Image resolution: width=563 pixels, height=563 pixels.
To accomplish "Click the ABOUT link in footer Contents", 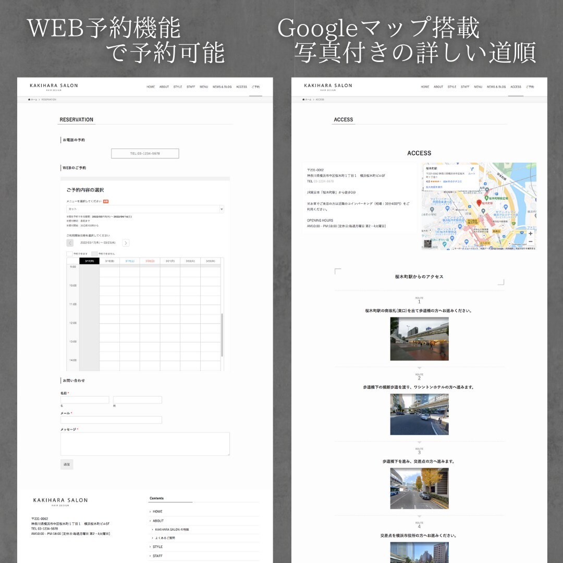I will pyautogui.click(x=158, y=521).
